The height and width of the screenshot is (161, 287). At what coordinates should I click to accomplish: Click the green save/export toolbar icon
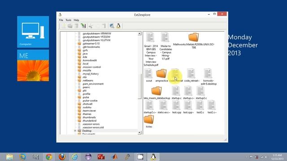[83, 26]
